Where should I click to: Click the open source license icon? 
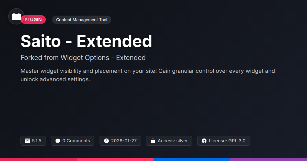tap(204, 141)
